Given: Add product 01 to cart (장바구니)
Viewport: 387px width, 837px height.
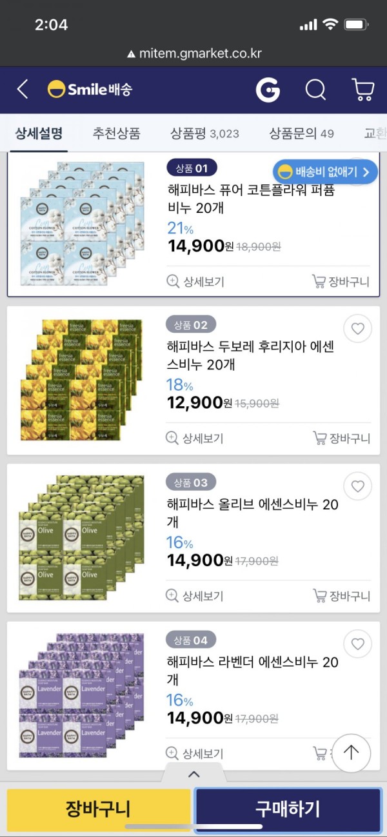Looking at the screenshot, I should tap(341, 281).
